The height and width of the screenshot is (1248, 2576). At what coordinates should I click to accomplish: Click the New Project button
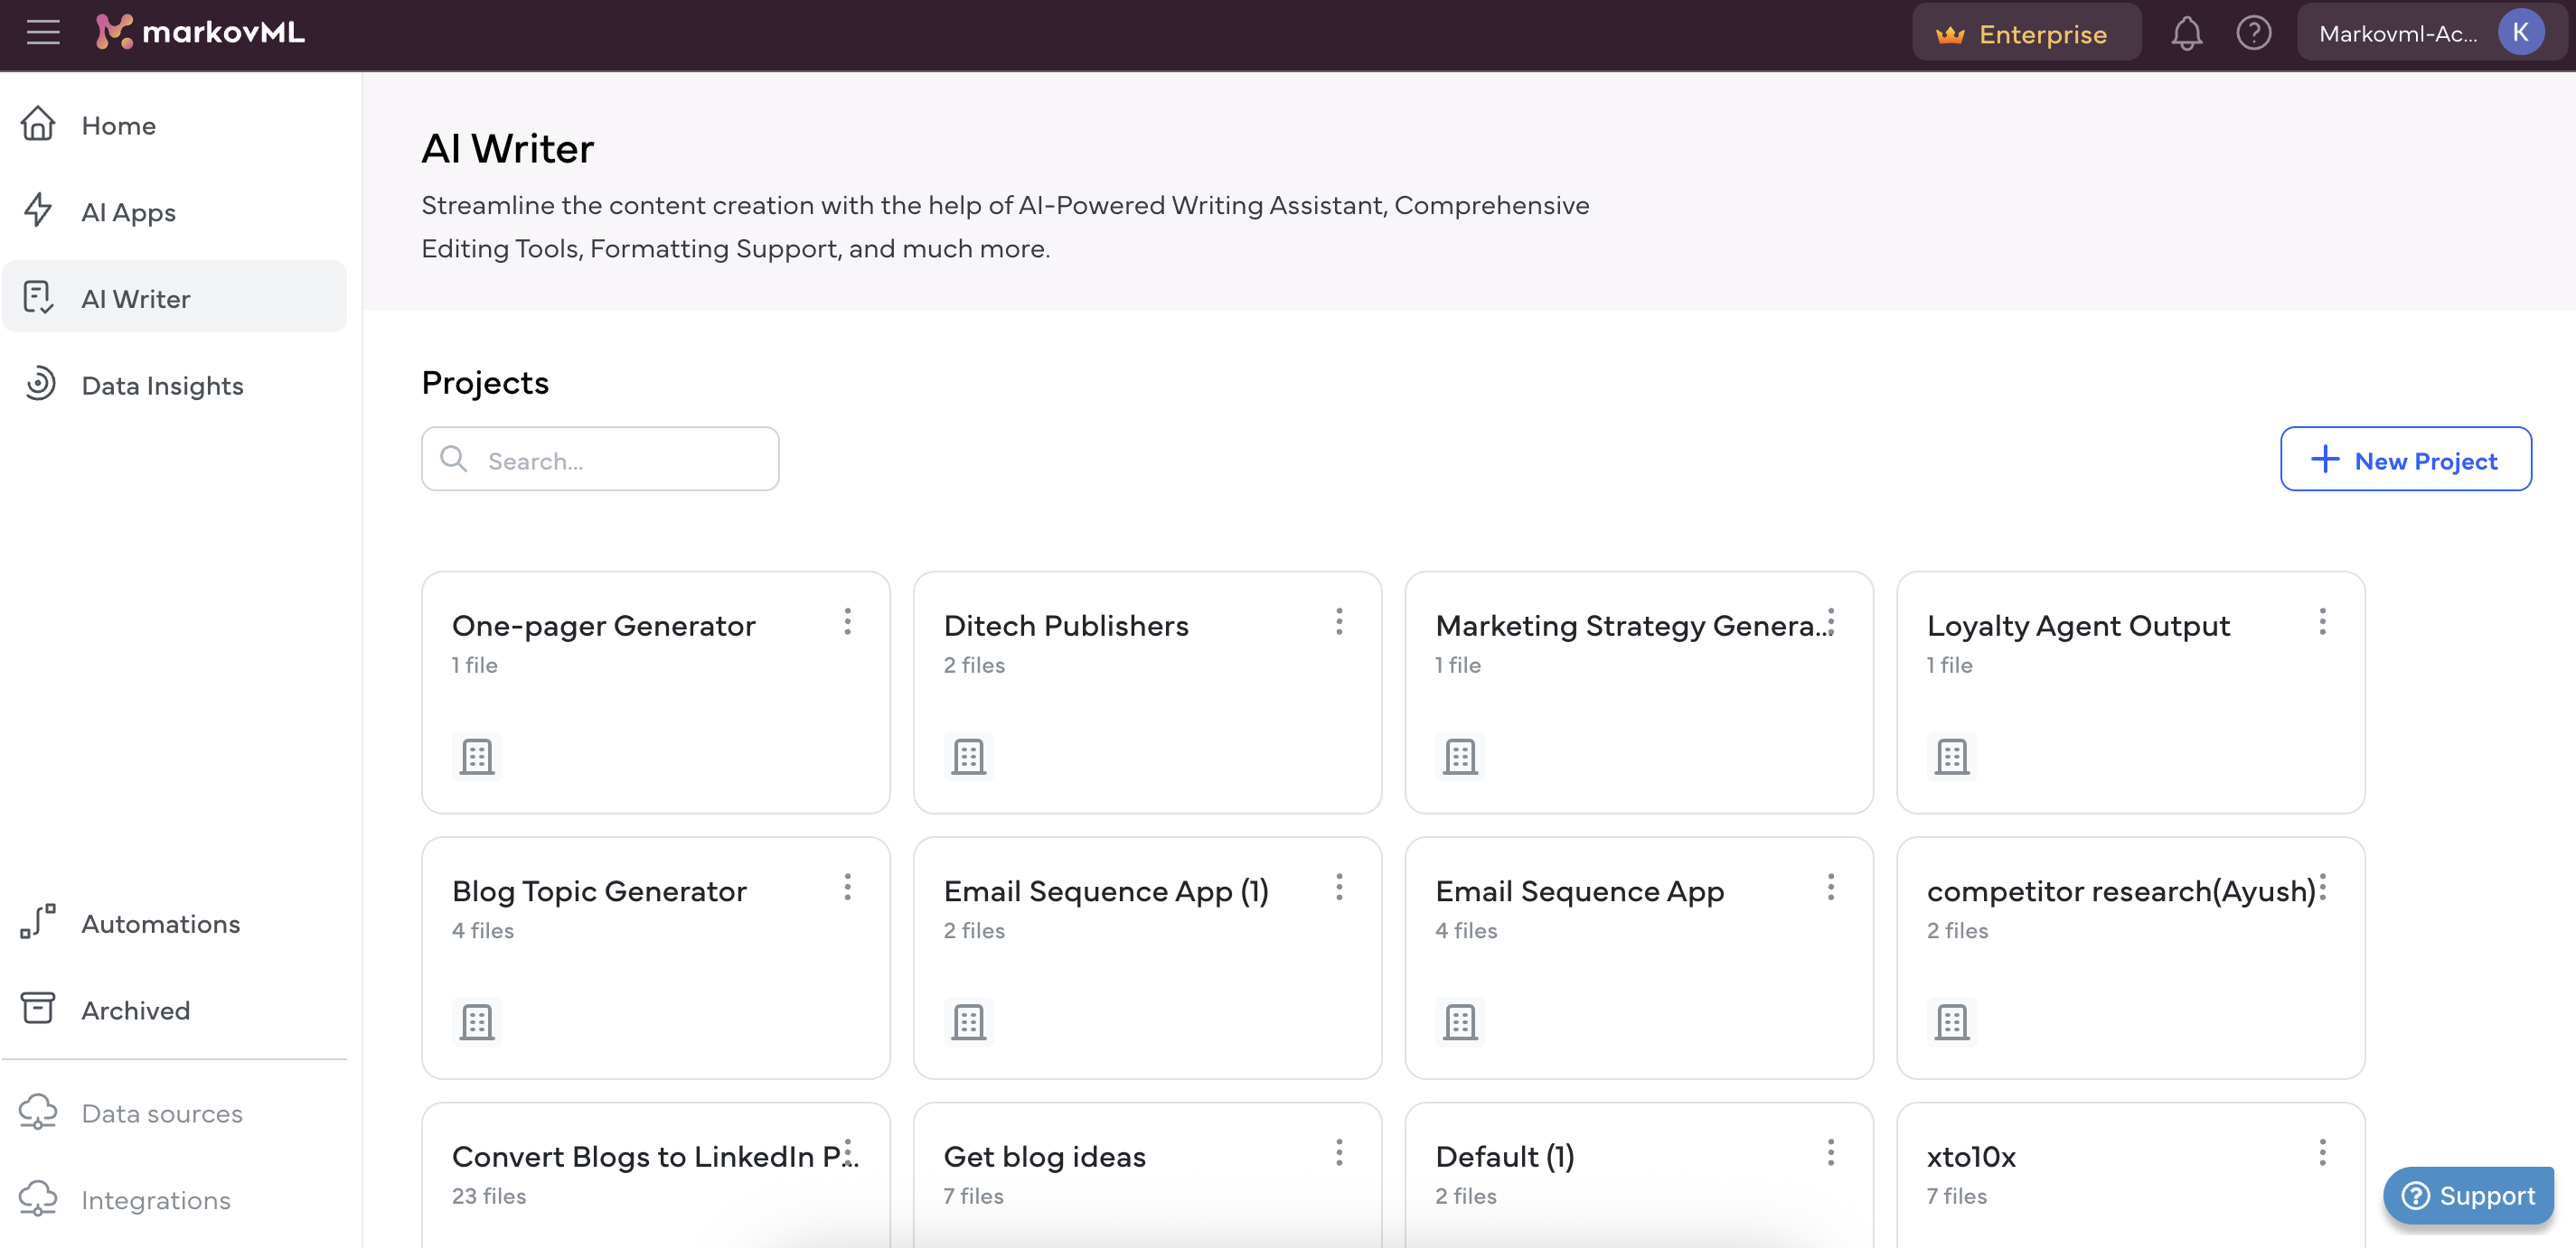(x=2405, y=460)
